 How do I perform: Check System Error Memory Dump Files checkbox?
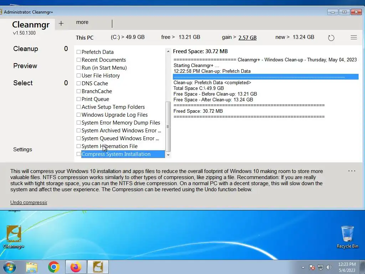(79, 123)
